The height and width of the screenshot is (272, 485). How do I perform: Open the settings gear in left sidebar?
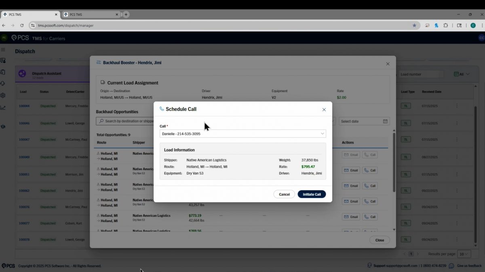coord(3,96)
